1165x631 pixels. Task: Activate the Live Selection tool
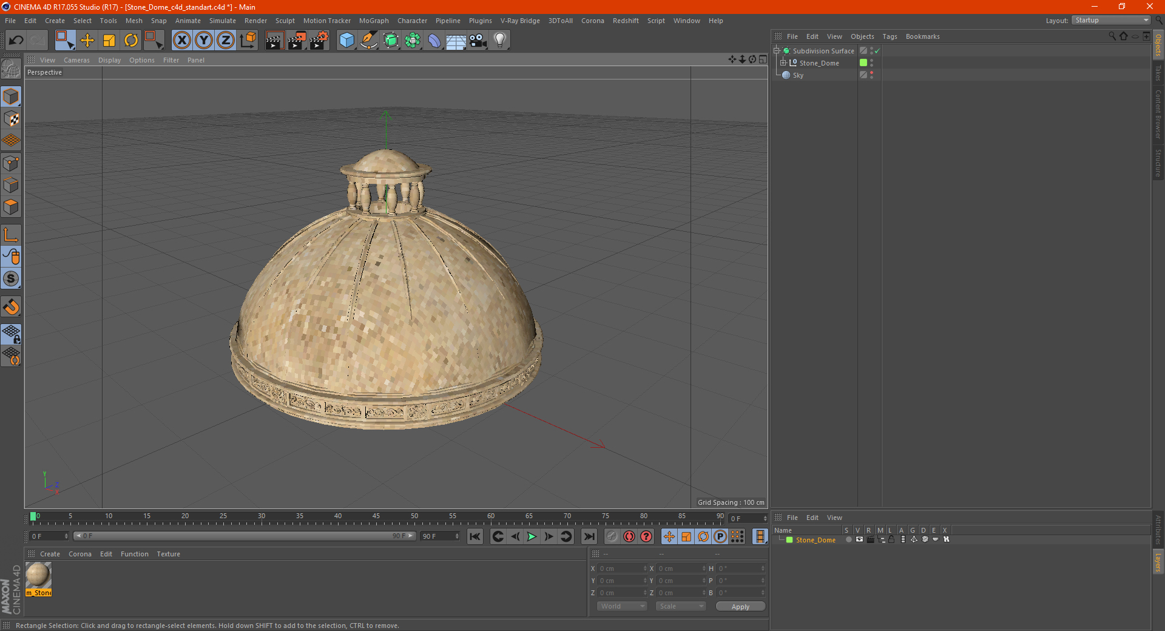[x=65, y=41]
